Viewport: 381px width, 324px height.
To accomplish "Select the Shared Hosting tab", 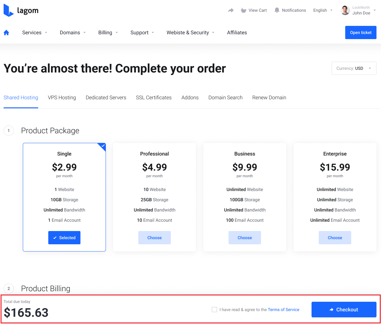I will (21, 97).
